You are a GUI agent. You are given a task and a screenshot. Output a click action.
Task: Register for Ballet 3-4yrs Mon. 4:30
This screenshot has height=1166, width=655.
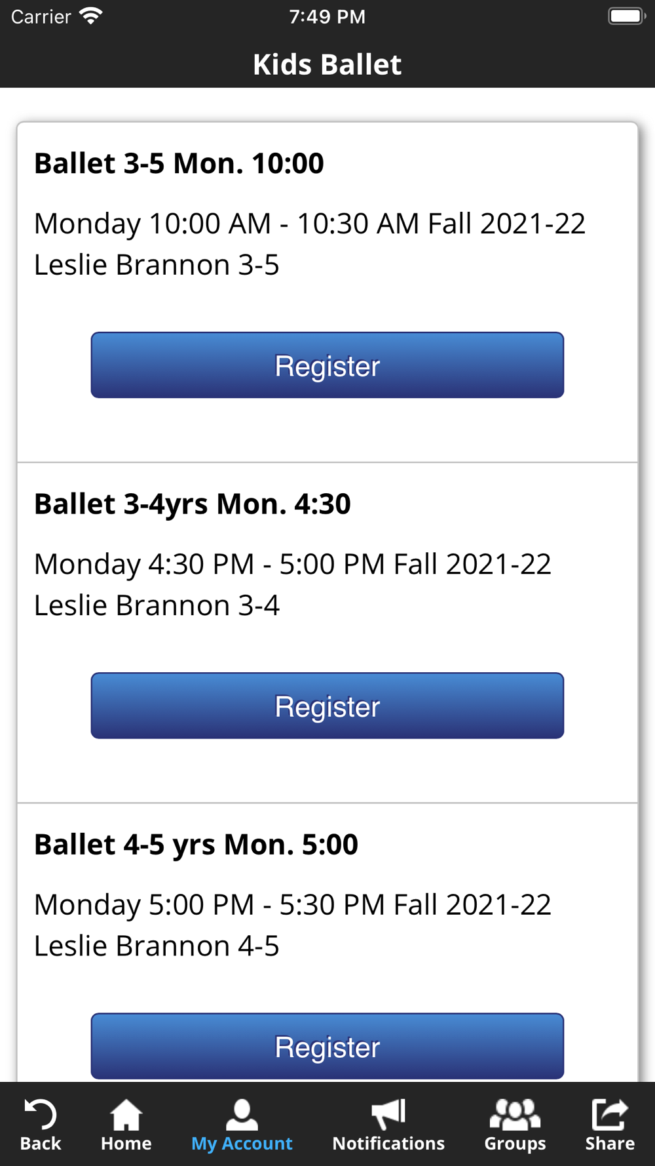tap(327, 706)
